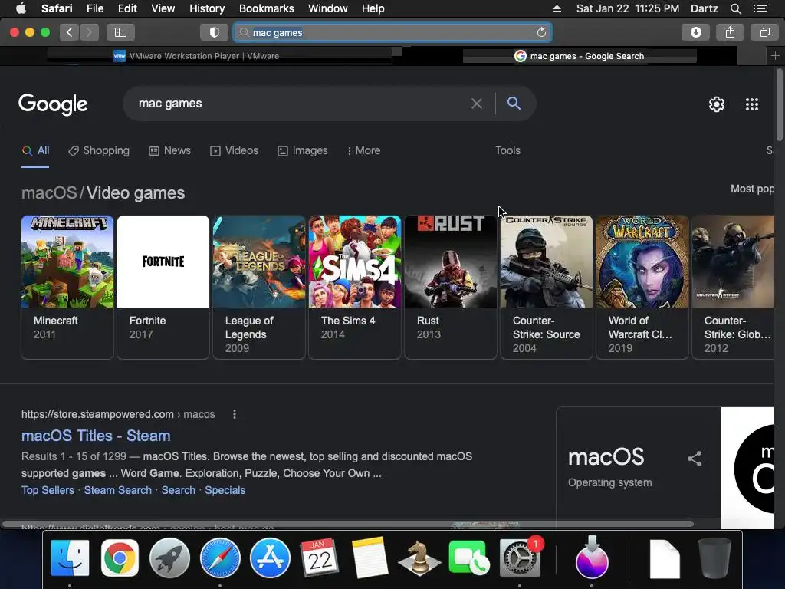The height and width of the screenshot is (589, 785).
Task: Open the Top Sellers sitelink
Action: pos(48,490)
